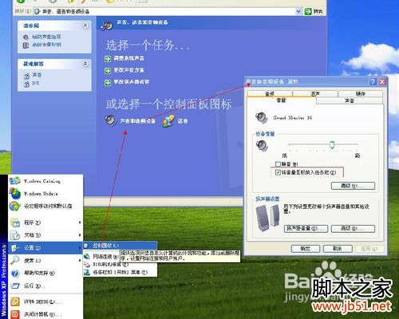Image resolution: width=399 pixels, height=319 pixels.
Task: Click the green arrow beside 更改扬声器设置
Action: [108, 83]
